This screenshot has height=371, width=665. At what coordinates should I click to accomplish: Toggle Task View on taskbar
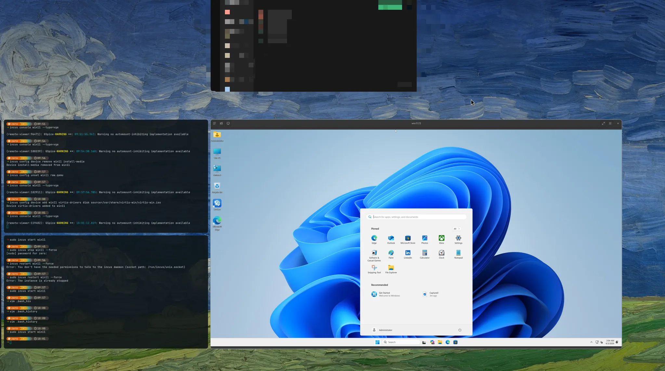click(x=424, y=342)
